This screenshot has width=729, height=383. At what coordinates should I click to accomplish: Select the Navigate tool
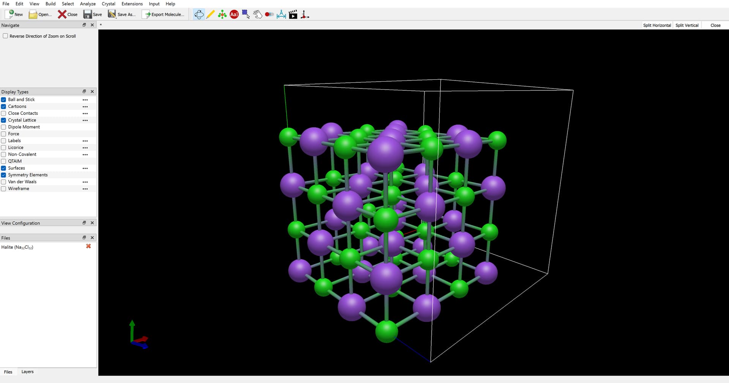[x=199, y=14]
